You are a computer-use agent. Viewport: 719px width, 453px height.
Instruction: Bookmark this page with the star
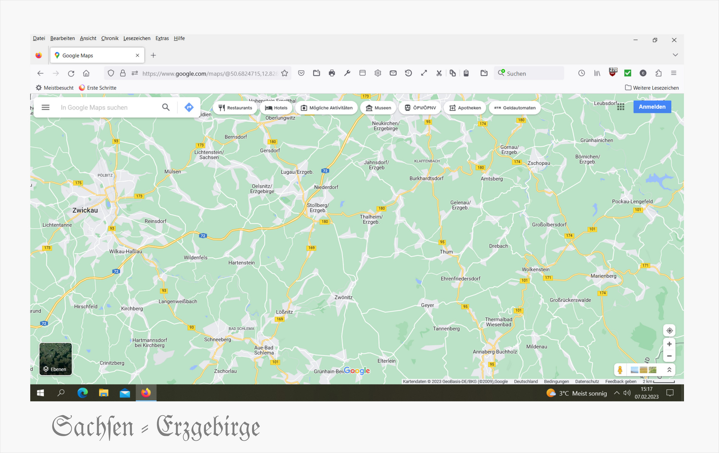click(x=284, y=73)
